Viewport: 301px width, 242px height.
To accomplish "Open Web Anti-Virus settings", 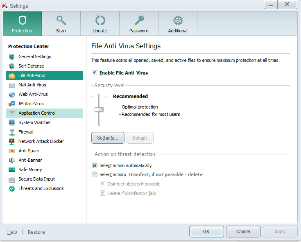I will pos(44,94).
